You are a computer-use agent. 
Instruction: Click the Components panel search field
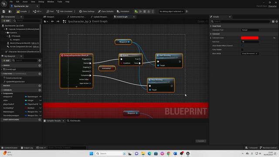(27, 21)
